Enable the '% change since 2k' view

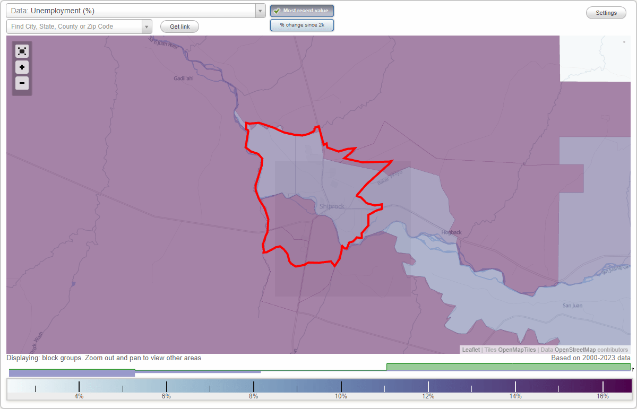point(302,24)
